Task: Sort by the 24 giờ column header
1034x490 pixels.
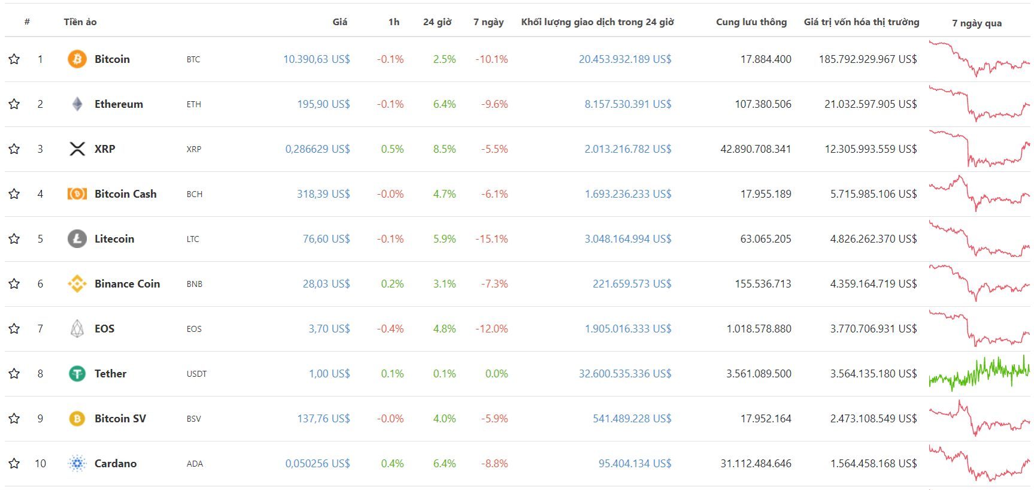Action: [x=437, y=22]
